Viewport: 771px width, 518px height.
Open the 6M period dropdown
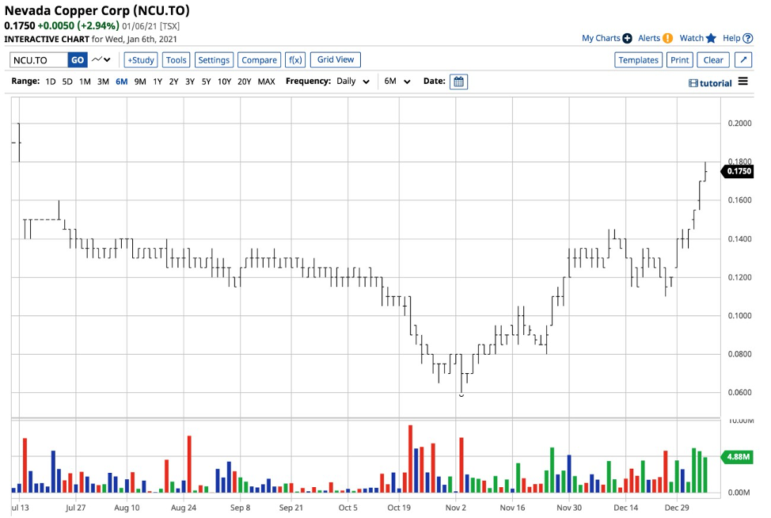click(x=397, y=81)
